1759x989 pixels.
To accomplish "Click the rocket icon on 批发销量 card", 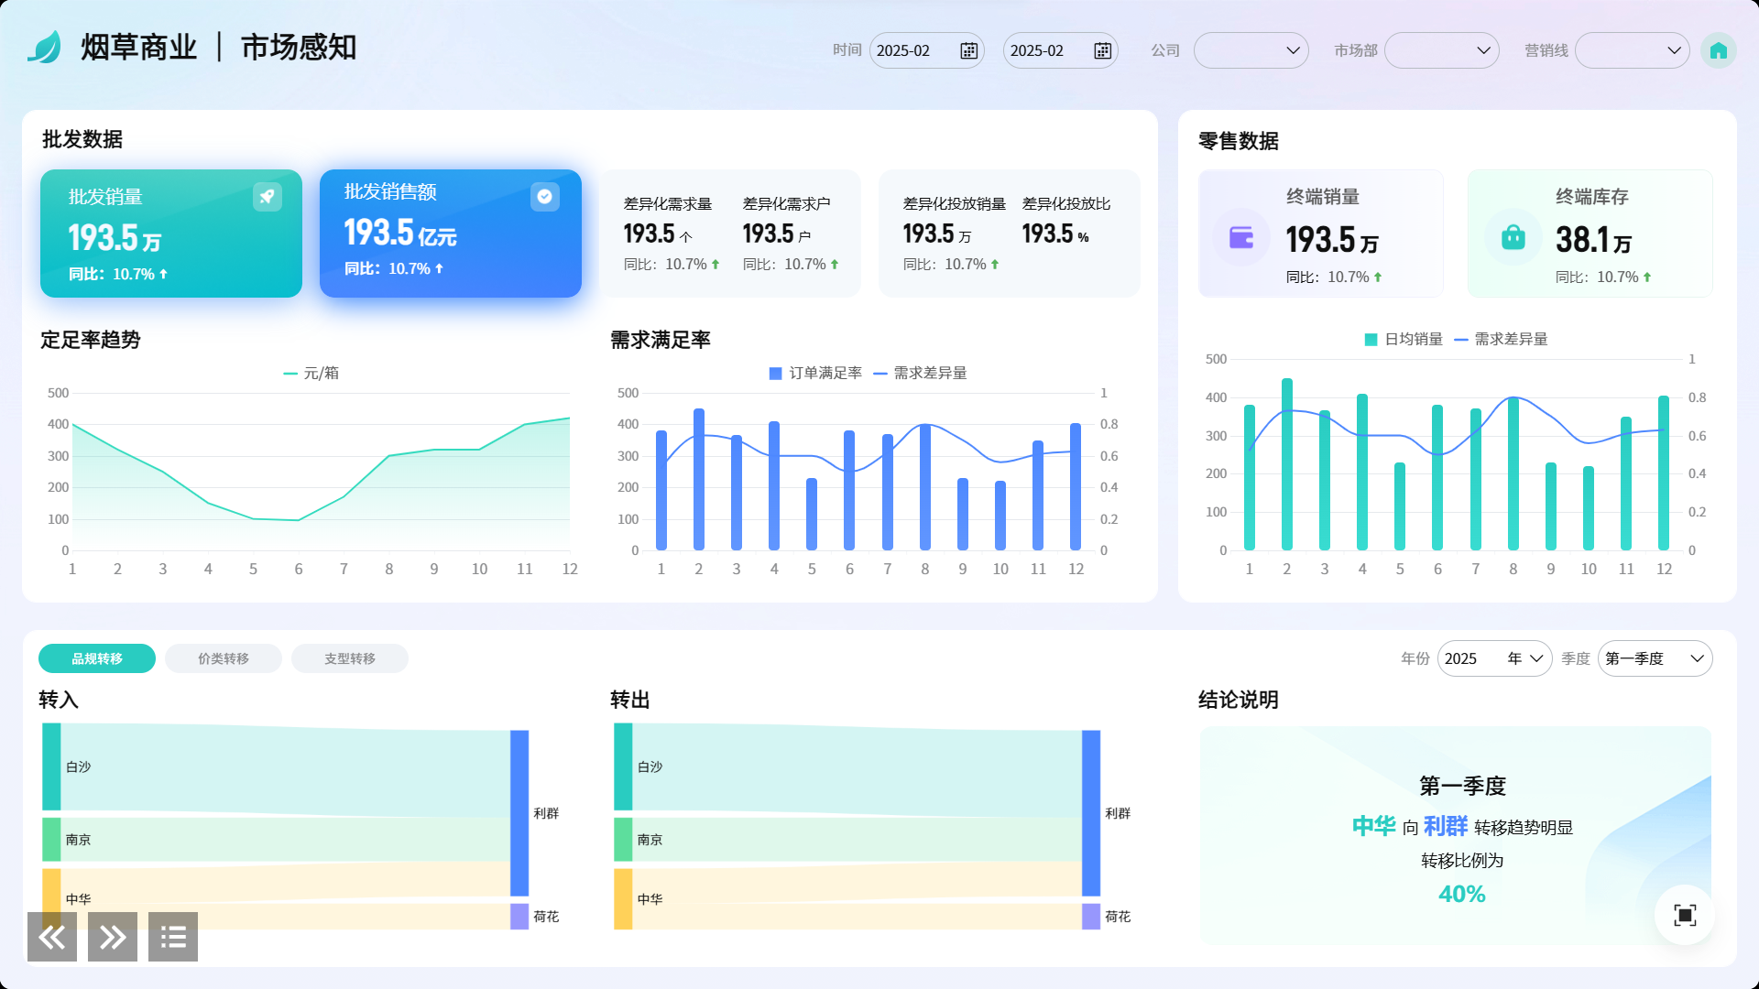I will tap(267, 196).
